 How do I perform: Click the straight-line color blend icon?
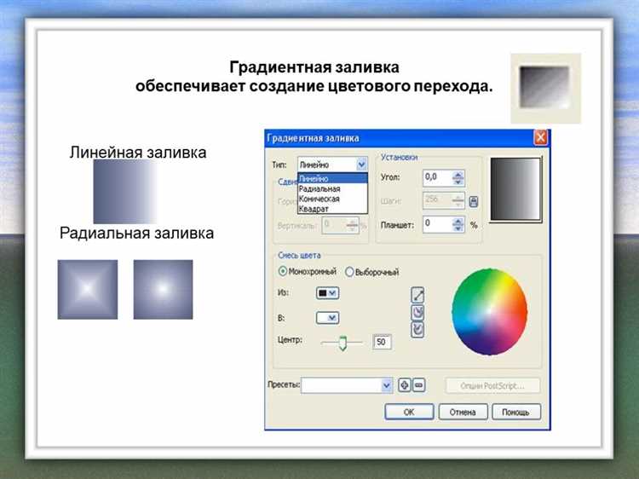417,296
